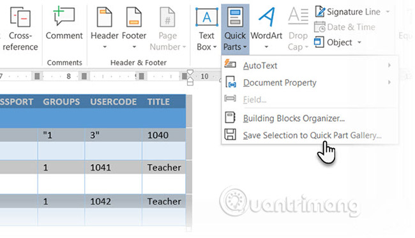Expand the Footer dropdown arrow

[x=134, y=47]
